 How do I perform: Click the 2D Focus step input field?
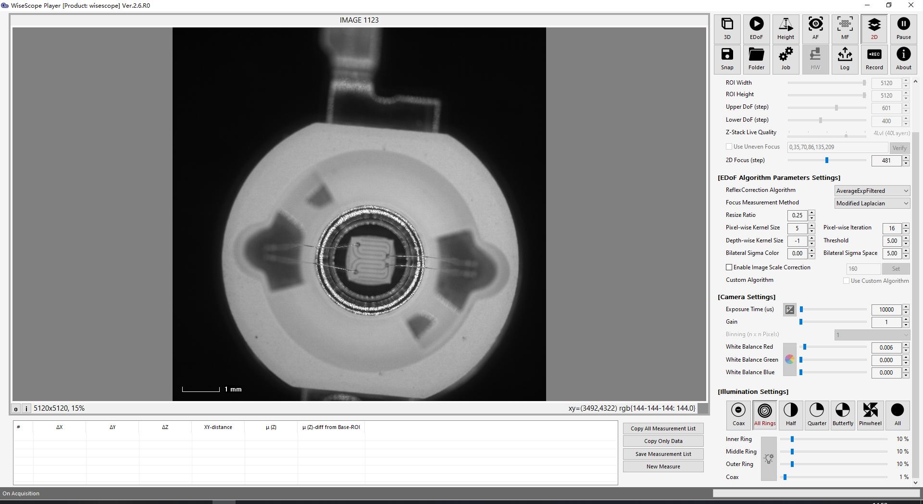tap(886, 161)
